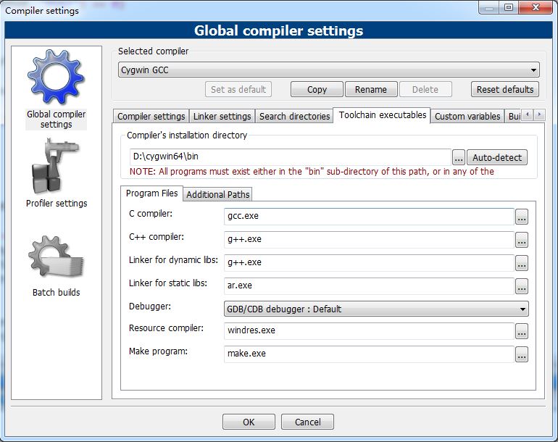Open the Batch builds icon
Image resolution: width=558 pixels, height=442 pixels.
coord(56,257)
